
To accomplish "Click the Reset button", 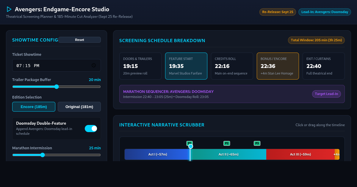I will tap(79, 40).
